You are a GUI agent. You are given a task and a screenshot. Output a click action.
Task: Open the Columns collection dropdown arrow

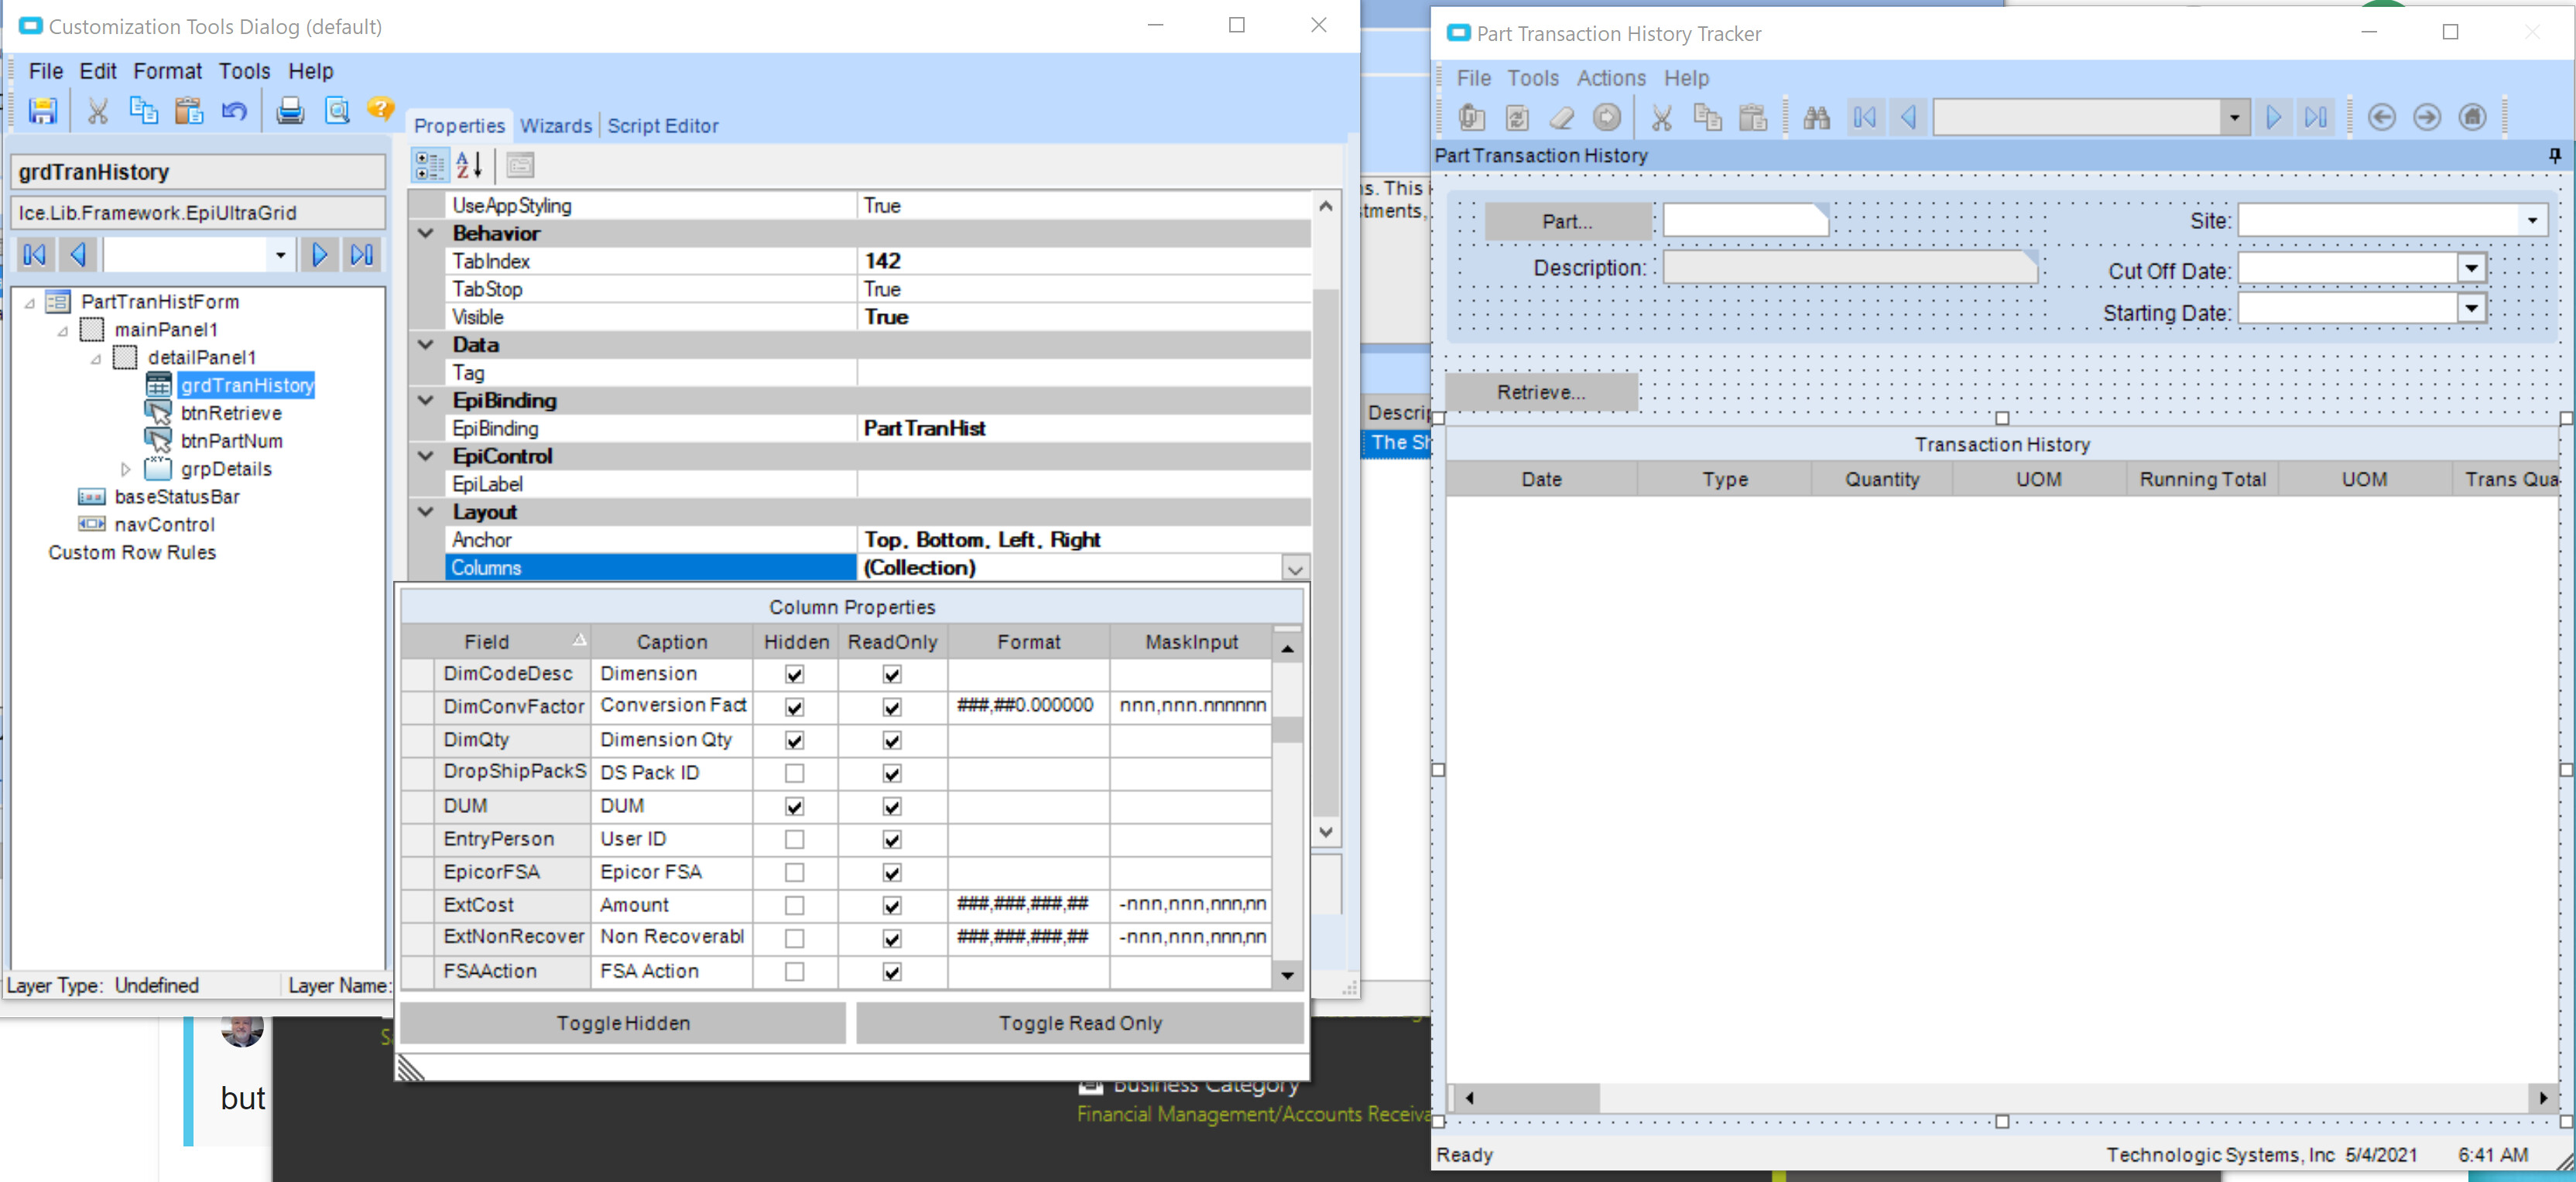point(1295,569)
